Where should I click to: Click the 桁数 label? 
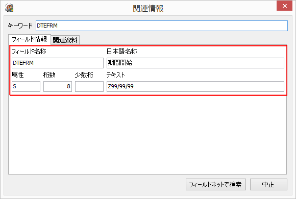(49, 75)
